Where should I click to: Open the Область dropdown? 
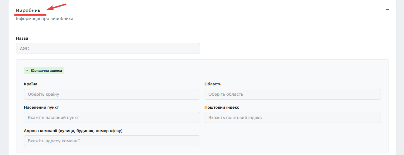(x=293, y=94)
